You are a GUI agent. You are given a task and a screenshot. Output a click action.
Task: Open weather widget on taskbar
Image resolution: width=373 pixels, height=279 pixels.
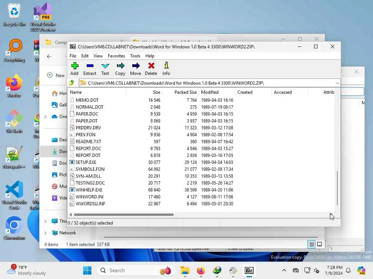point(26,270)
